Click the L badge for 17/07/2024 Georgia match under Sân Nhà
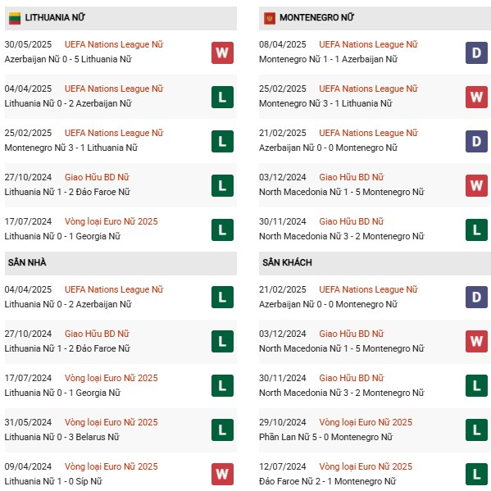 point(222,385)
